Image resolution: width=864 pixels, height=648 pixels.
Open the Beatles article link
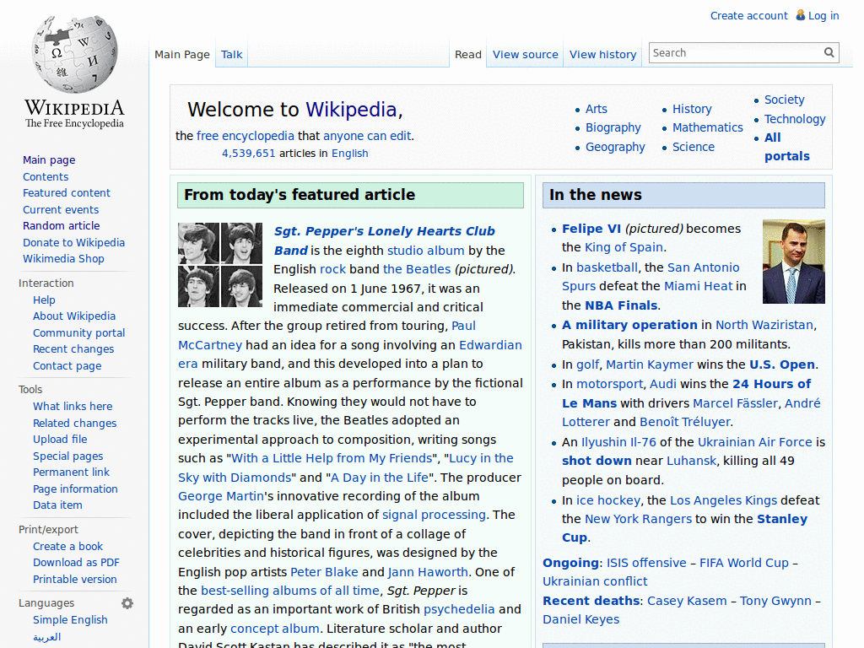coord(417,269)
